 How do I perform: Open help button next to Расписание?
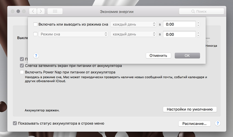coord(218,123)
